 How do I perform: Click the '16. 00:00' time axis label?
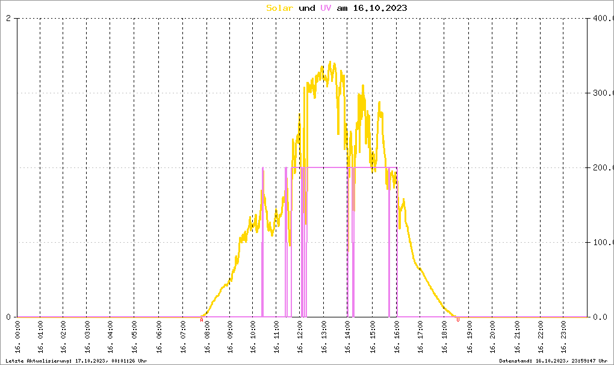pyautogui.click(x=17, y=337)
